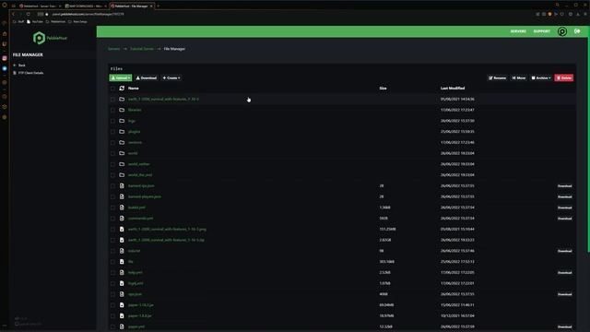
Task: Open the Archive dropdown
Action: click(x=541, y=77)
